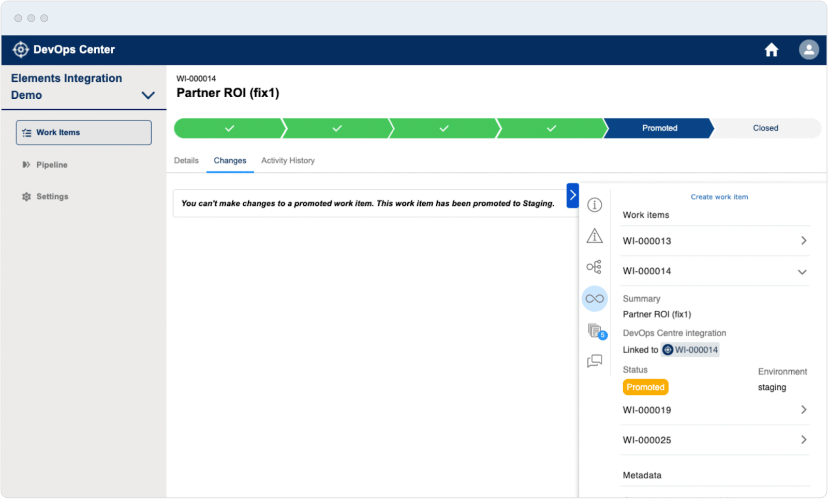Select the Closed stage in progress path

765,128
